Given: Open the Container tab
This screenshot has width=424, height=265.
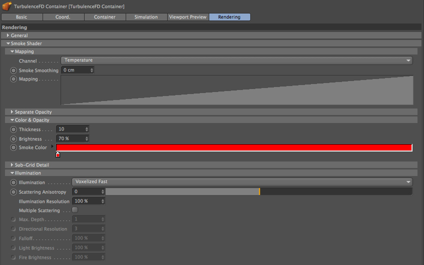Looking at the screenshot, I should point(105,17).
